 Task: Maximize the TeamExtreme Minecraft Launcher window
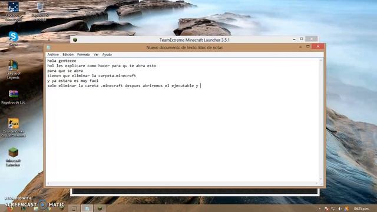pyautogui.click(x=302, y=39)
